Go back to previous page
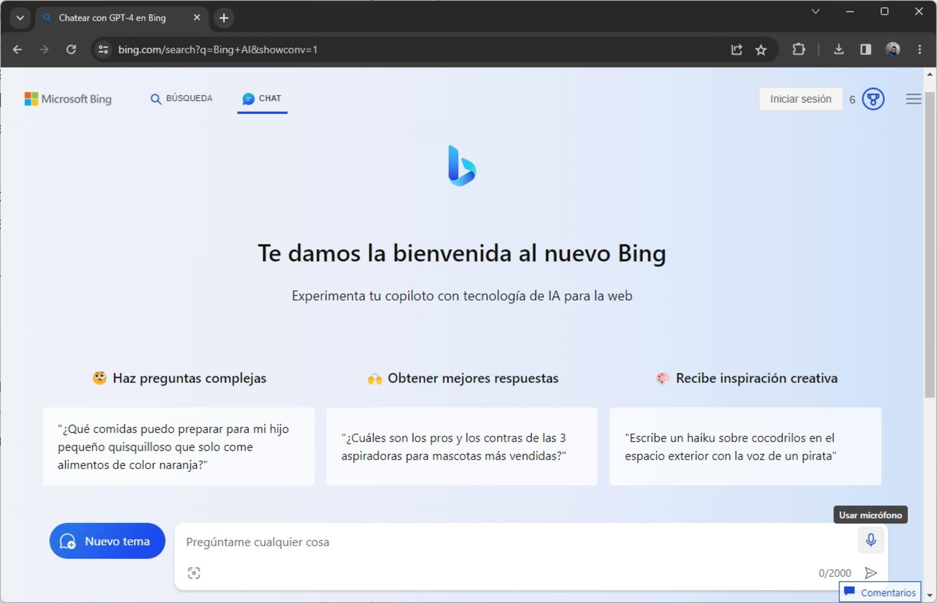This screenshot has width=937, height=603. (18, 49)
